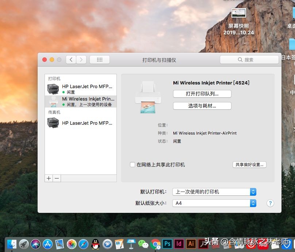Open the Mail stamp icon in Dock
Screen dimensions: 295x252
(x=60, y=244)
